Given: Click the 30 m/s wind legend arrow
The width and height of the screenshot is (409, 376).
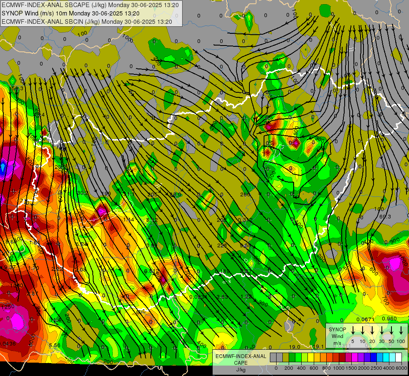Looking at the screenshot, I should point(381,330).
